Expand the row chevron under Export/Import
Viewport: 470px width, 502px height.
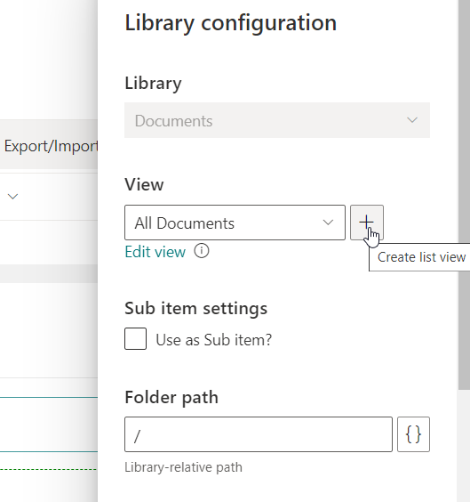[x=12, y=196]
